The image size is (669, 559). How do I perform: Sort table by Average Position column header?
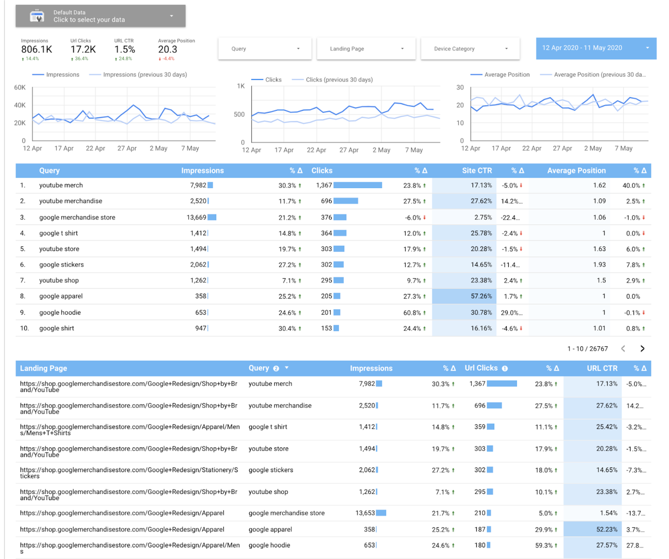click(576, 170)
